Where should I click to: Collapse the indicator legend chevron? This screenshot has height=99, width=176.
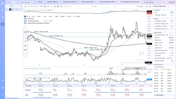25,26
